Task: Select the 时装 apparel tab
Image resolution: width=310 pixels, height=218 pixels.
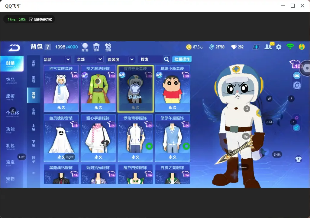Action: click(x=12, y=64)
